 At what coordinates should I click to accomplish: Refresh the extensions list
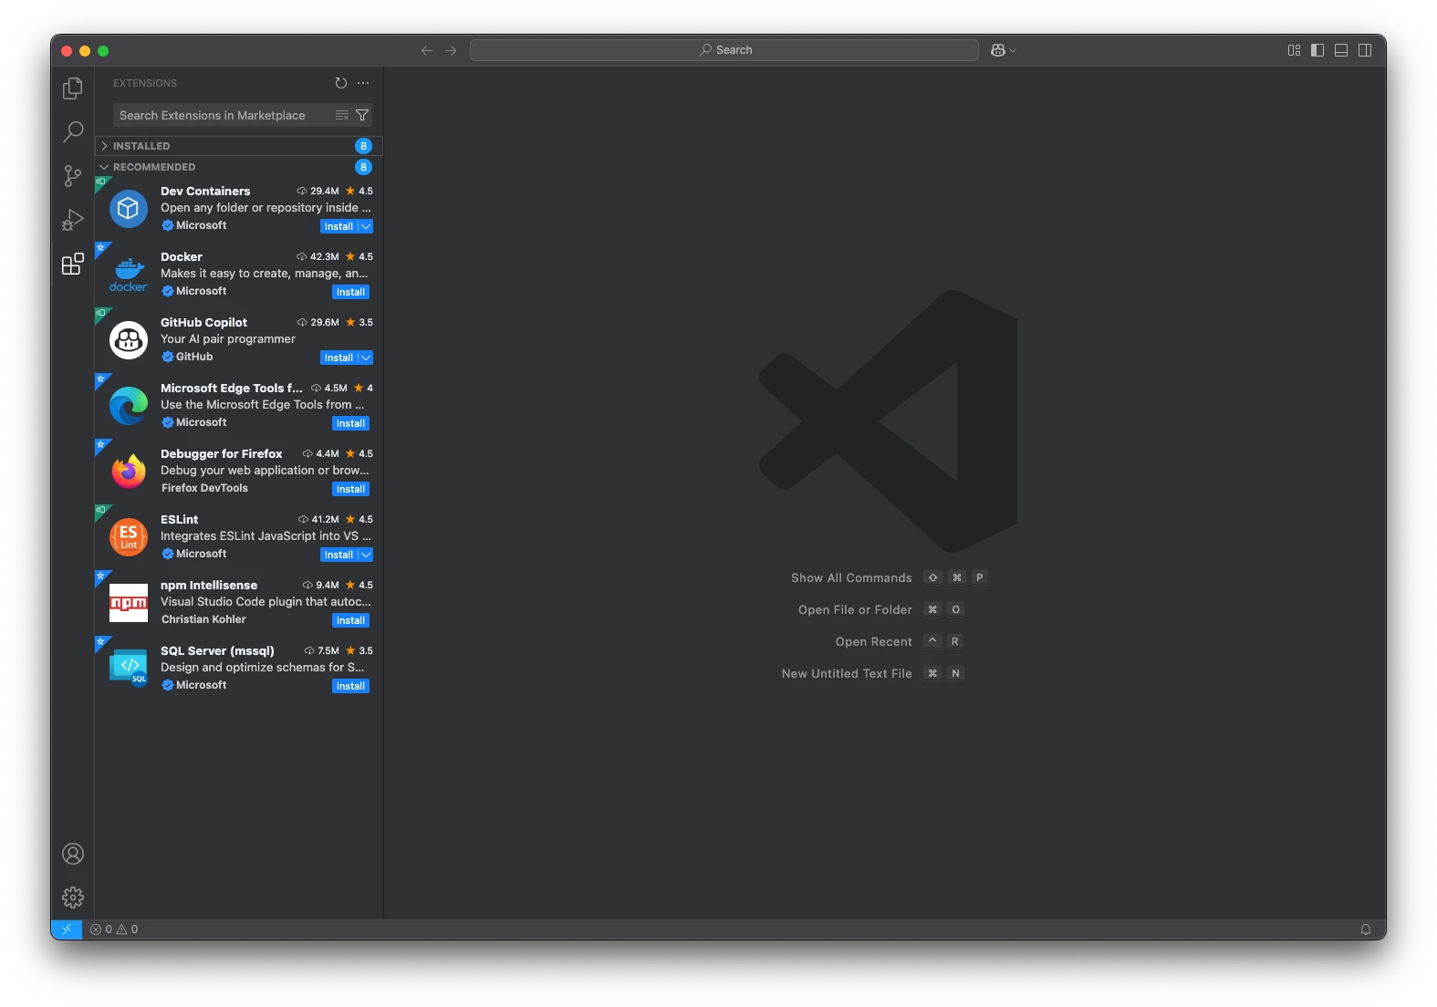[x=341, y=83]
